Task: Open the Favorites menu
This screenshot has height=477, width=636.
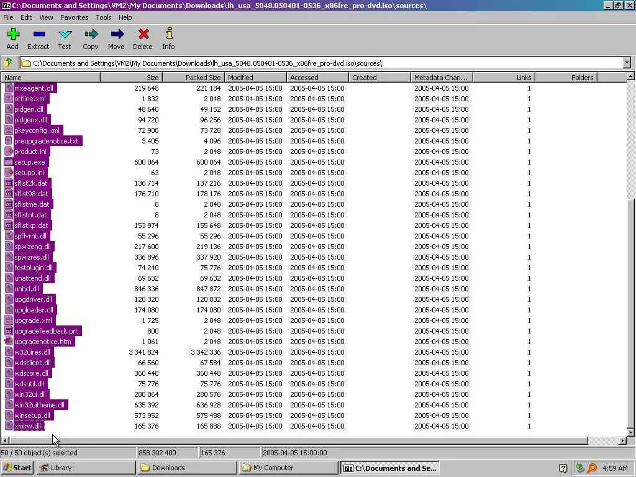Action: coord(75,17)
